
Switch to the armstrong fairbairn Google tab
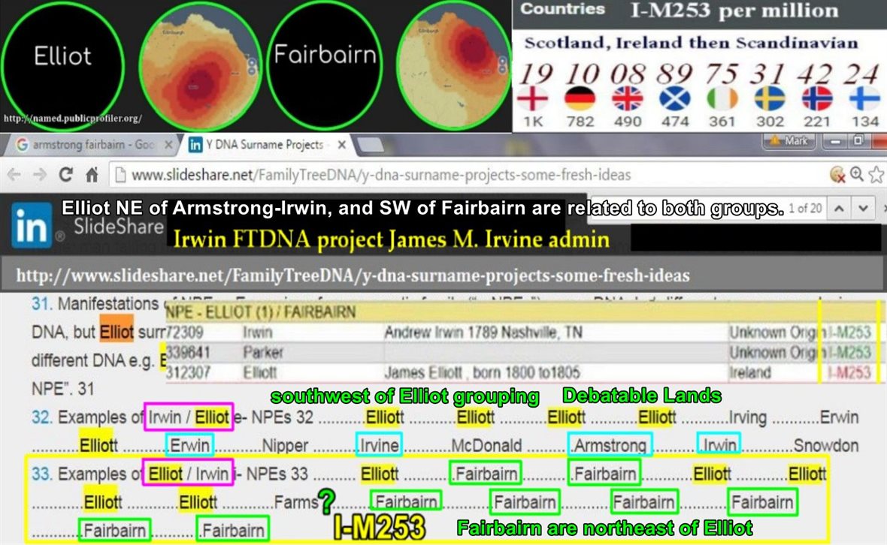click(93, 145)
